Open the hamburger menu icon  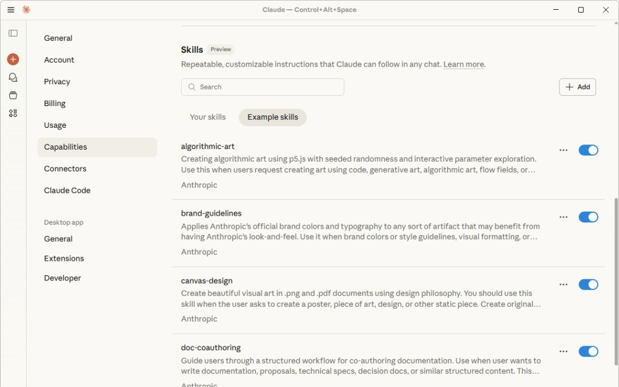tap(11, 10)
